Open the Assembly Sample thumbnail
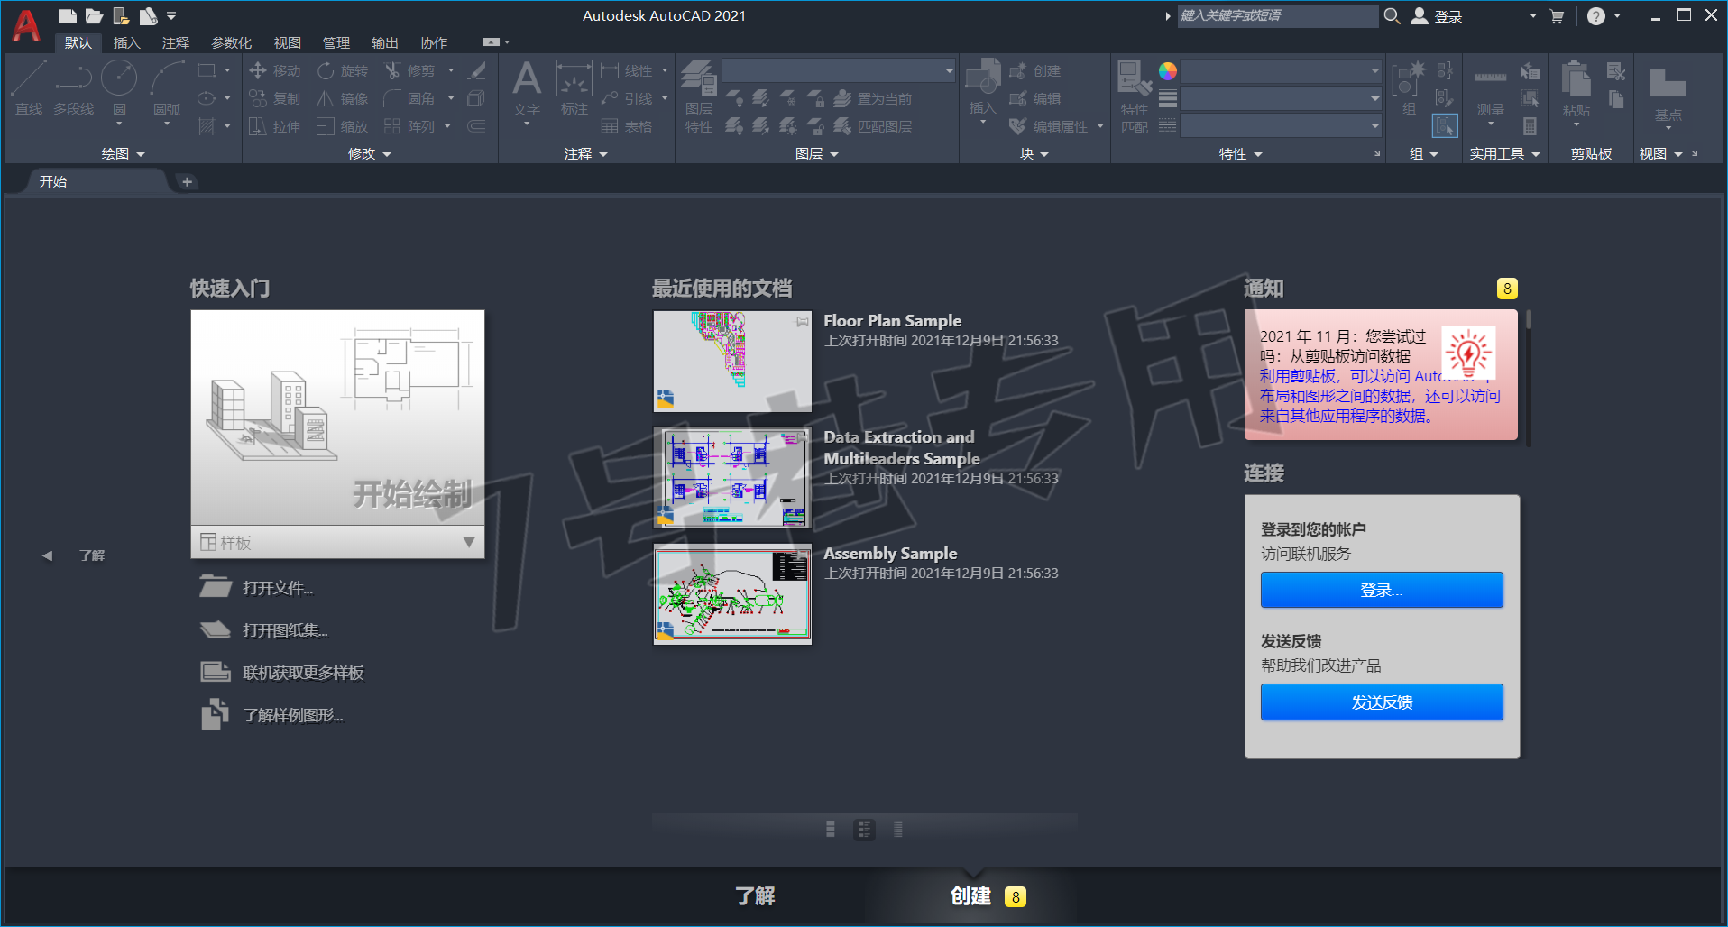Viewport: 1728px width, 927px height. [732, 593]
